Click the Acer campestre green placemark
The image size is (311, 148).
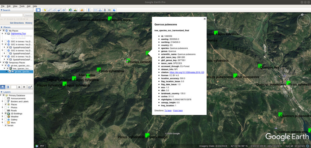(x=235, y=75)
